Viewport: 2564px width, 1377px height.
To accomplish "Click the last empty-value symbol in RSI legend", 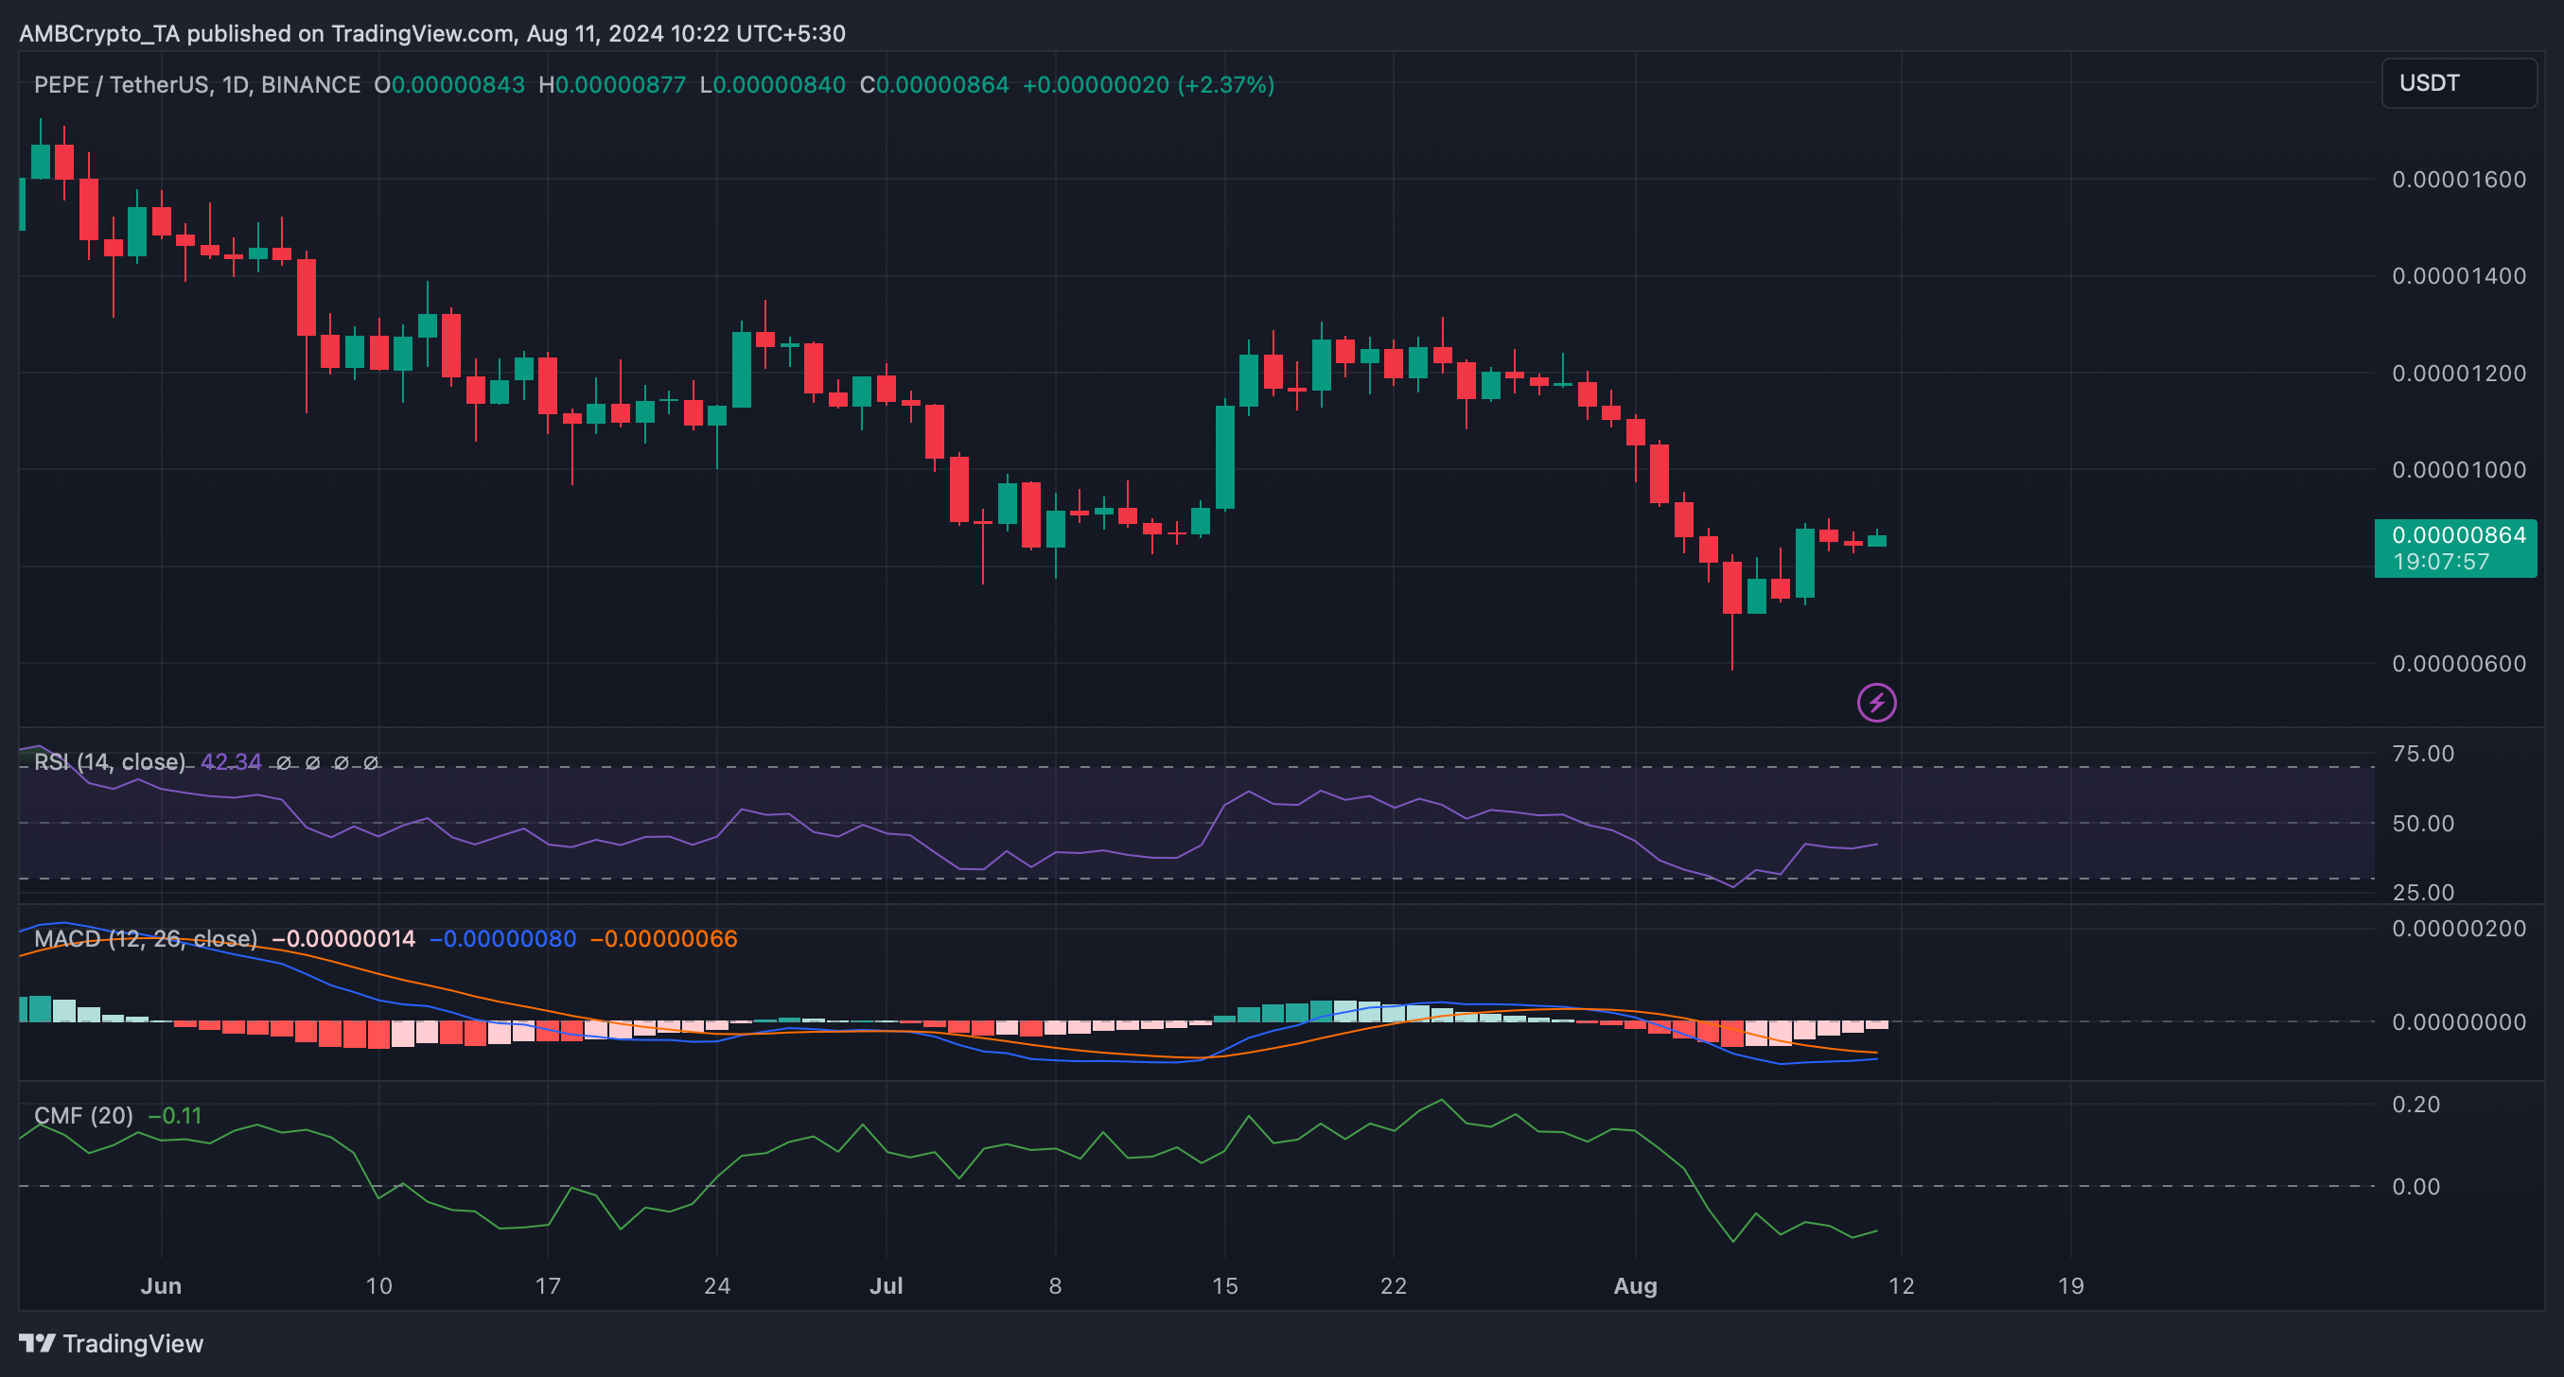I will 370,763.
